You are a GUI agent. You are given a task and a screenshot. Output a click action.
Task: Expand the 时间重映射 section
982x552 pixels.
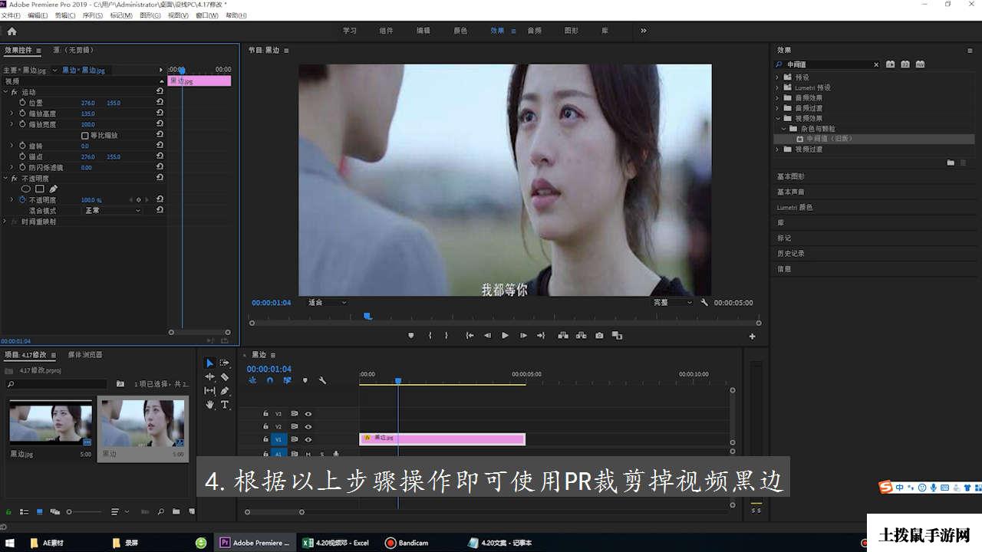5,222
